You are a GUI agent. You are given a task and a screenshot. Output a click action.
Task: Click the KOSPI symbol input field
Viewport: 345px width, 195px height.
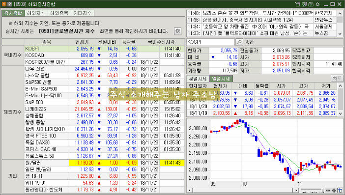click(211, 42)
